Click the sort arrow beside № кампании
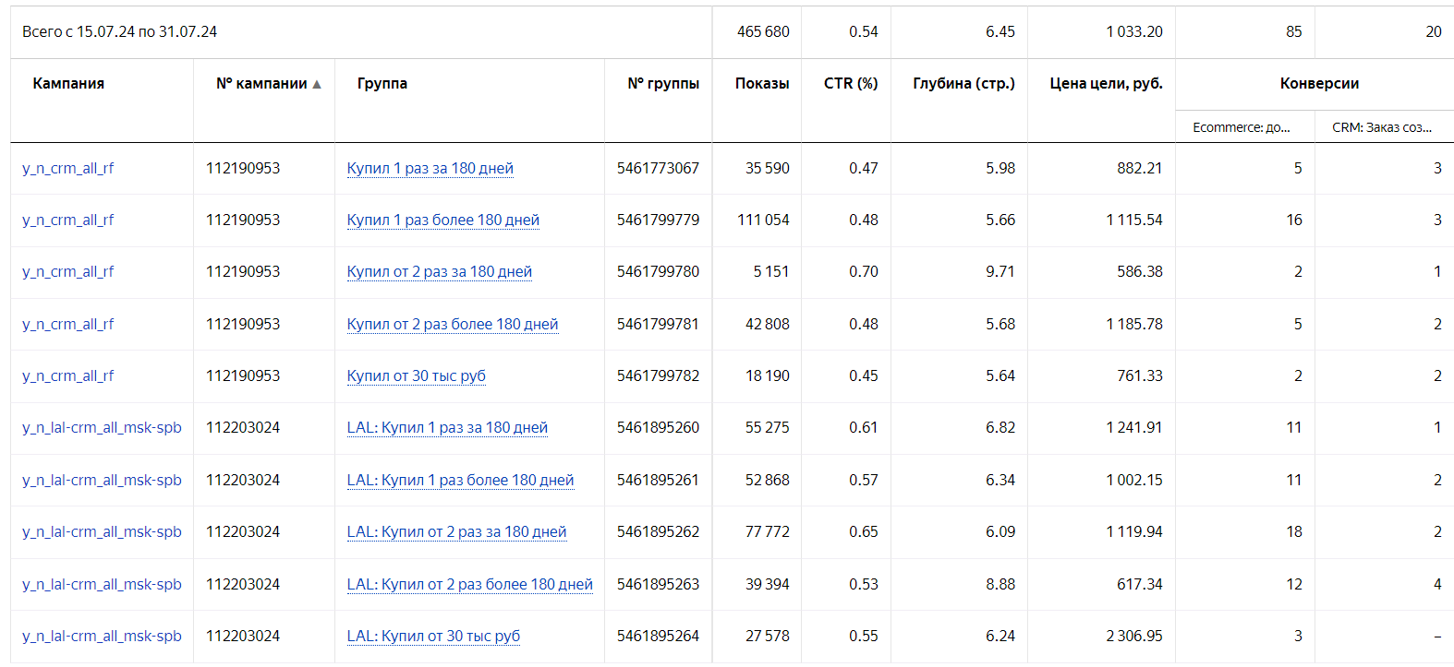Image resolution: width=1454 pixels, height=667 pixels. pos(317,84)
